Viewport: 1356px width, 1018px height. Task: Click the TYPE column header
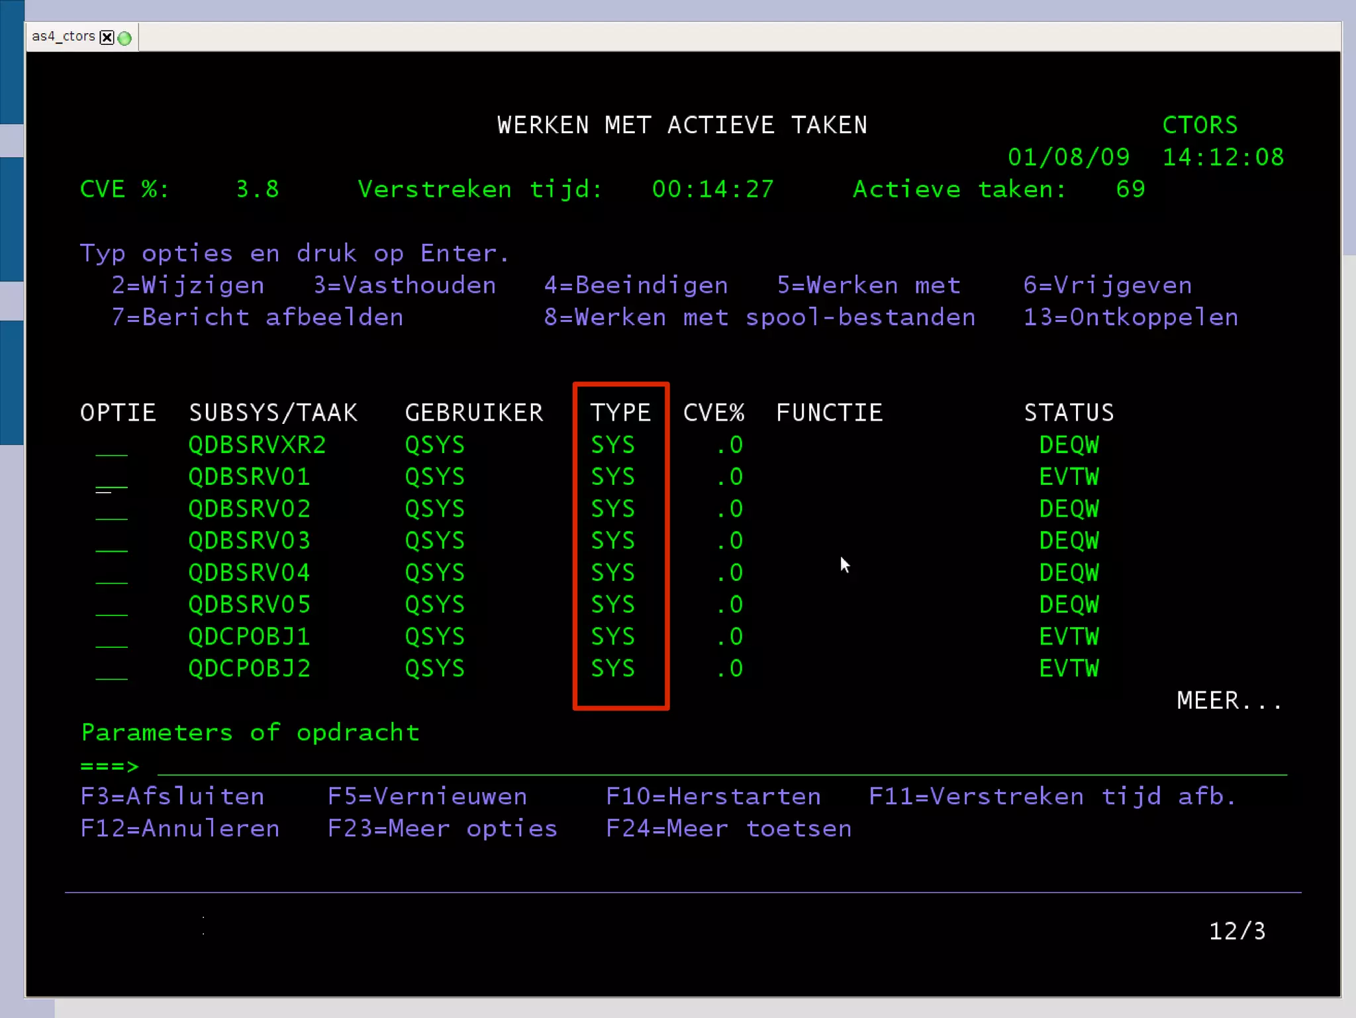point(620,413)
